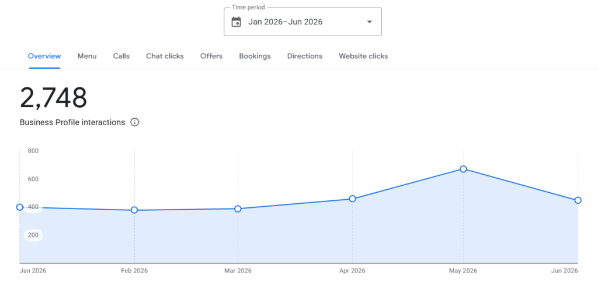Click the Business Profile interactions label
598x283 pixels.
click(x=72, y=122)
